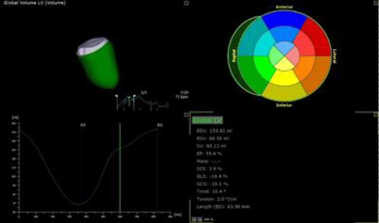This screenshot has width=379, height=223.
Task: Select the Global LV highlighted header
Action: pyautogui.click(x=207, y=120)
